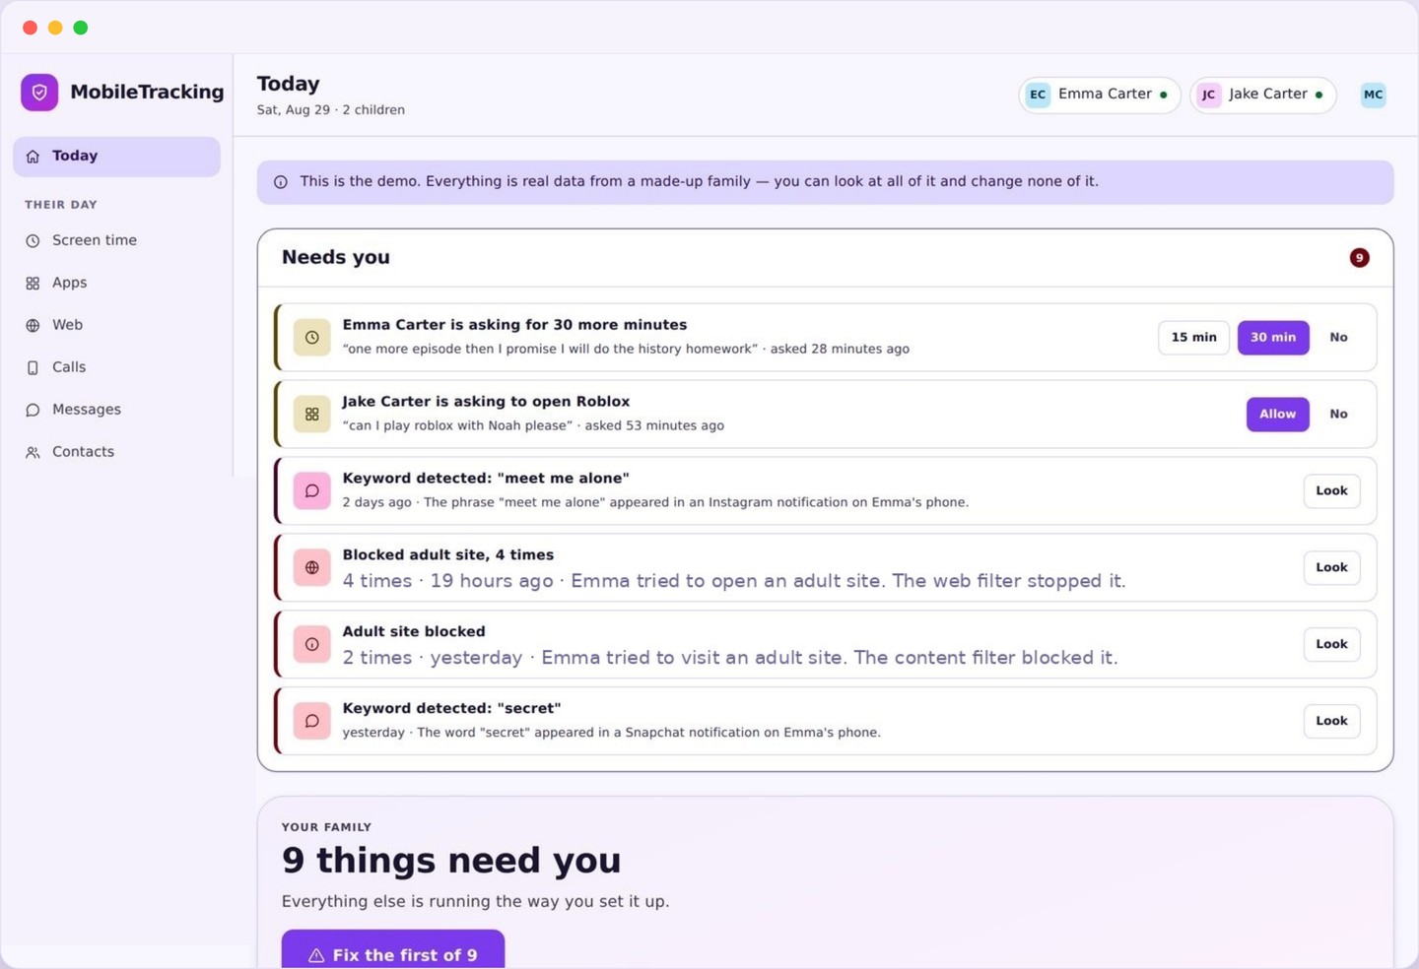
Task: Click the Apps grid icon in sidebar
Action: point(33,284)
